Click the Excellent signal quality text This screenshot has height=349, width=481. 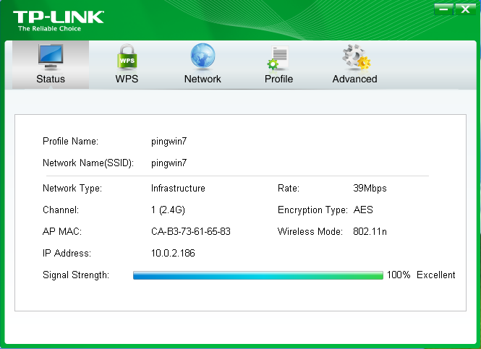[435, 275]
